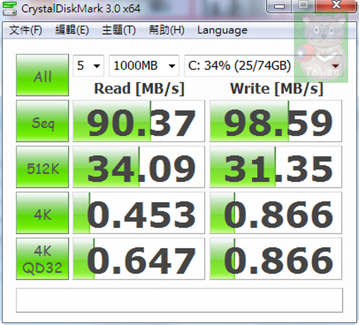Open the Language menu

pos(222,30)
